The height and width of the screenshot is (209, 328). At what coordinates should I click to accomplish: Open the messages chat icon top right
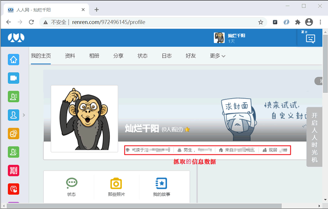tap(310, 39)
